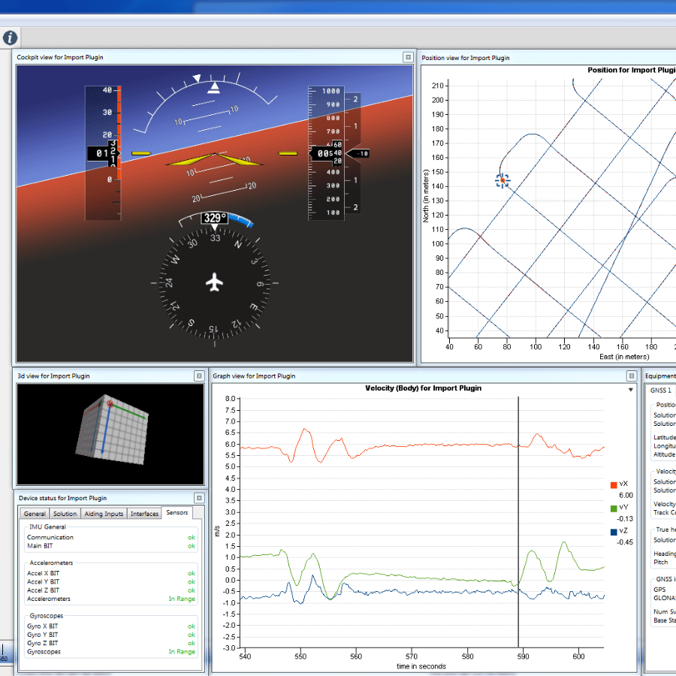Switch to the General tab
The image size is (676, 676).
pos(35,514)
